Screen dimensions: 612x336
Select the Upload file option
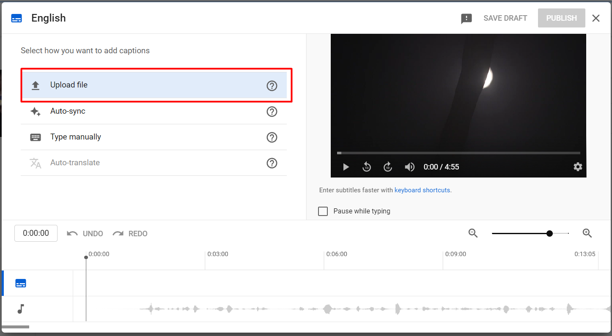pyautogui.click(x=154, y=85)
